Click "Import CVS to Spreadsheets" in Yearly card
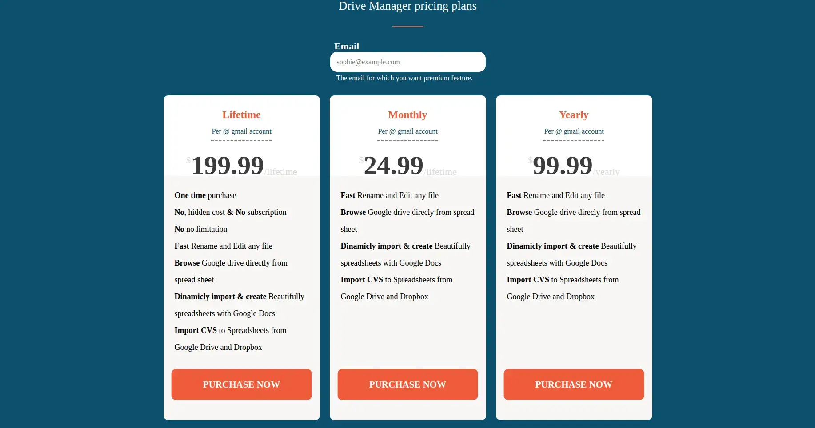 pyautogui.click(x=563, y=280)
